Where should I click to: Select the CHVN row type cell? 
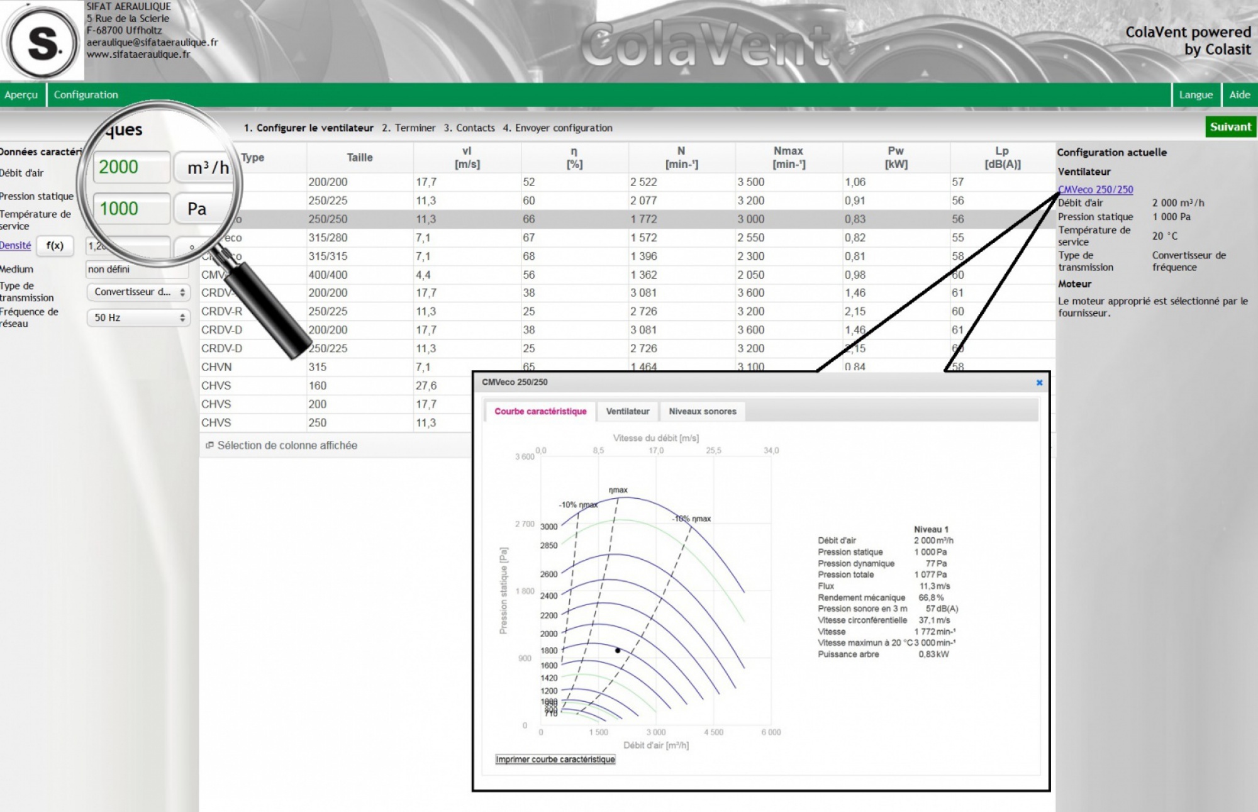[253, 367]
